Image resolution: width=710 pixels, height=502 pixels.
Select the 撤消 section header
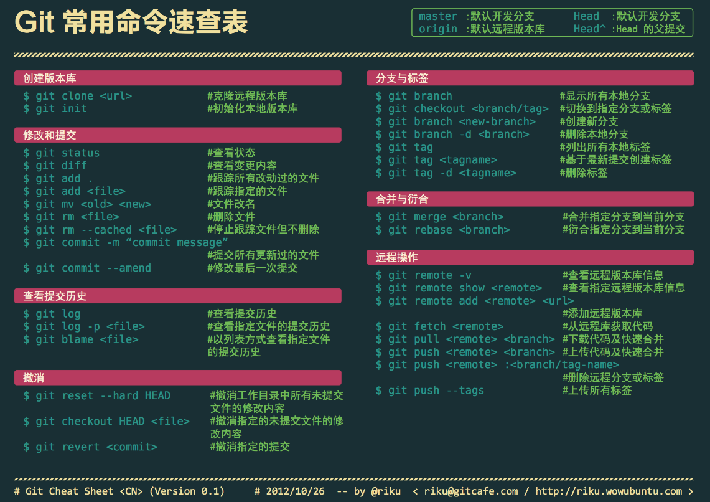pyautogui.click(x=178, y=378)
